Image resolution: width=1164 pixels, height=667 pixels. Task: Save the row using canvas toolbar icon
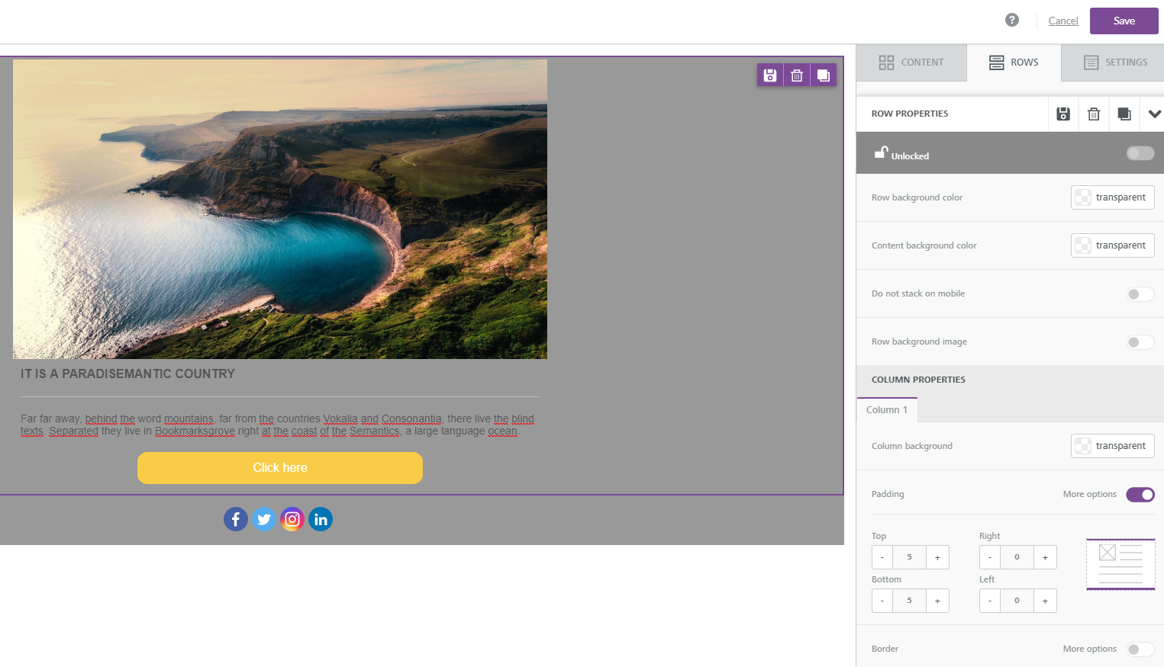pyautogui.click(x=770, y=75)
